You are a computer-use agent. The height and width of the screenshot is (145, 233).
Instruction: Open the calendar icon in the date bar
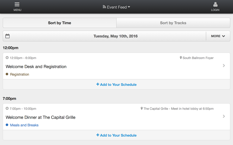(x=8, y=36)
